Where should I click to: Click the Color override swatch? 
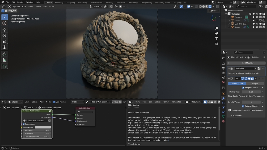(43, 127)
